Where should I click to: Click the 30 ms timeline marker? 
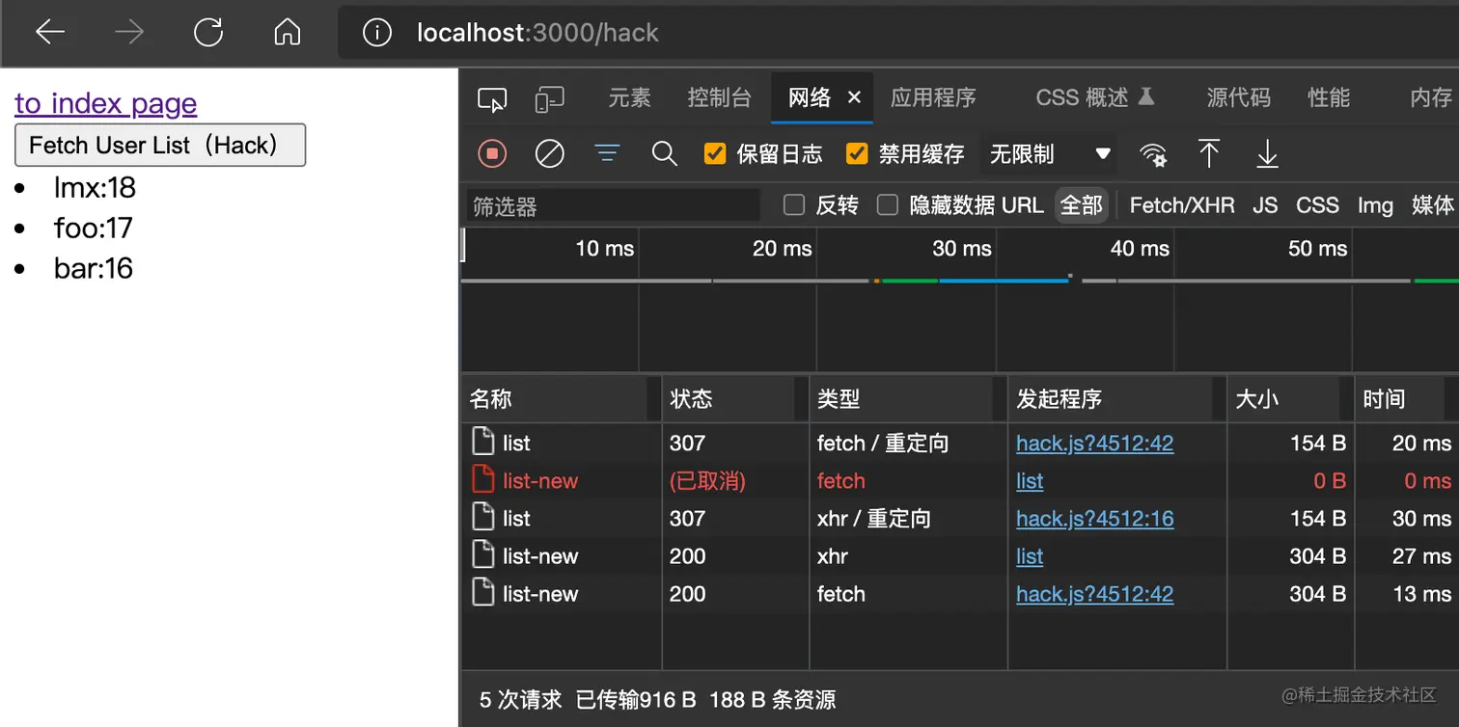coord(961,249)
